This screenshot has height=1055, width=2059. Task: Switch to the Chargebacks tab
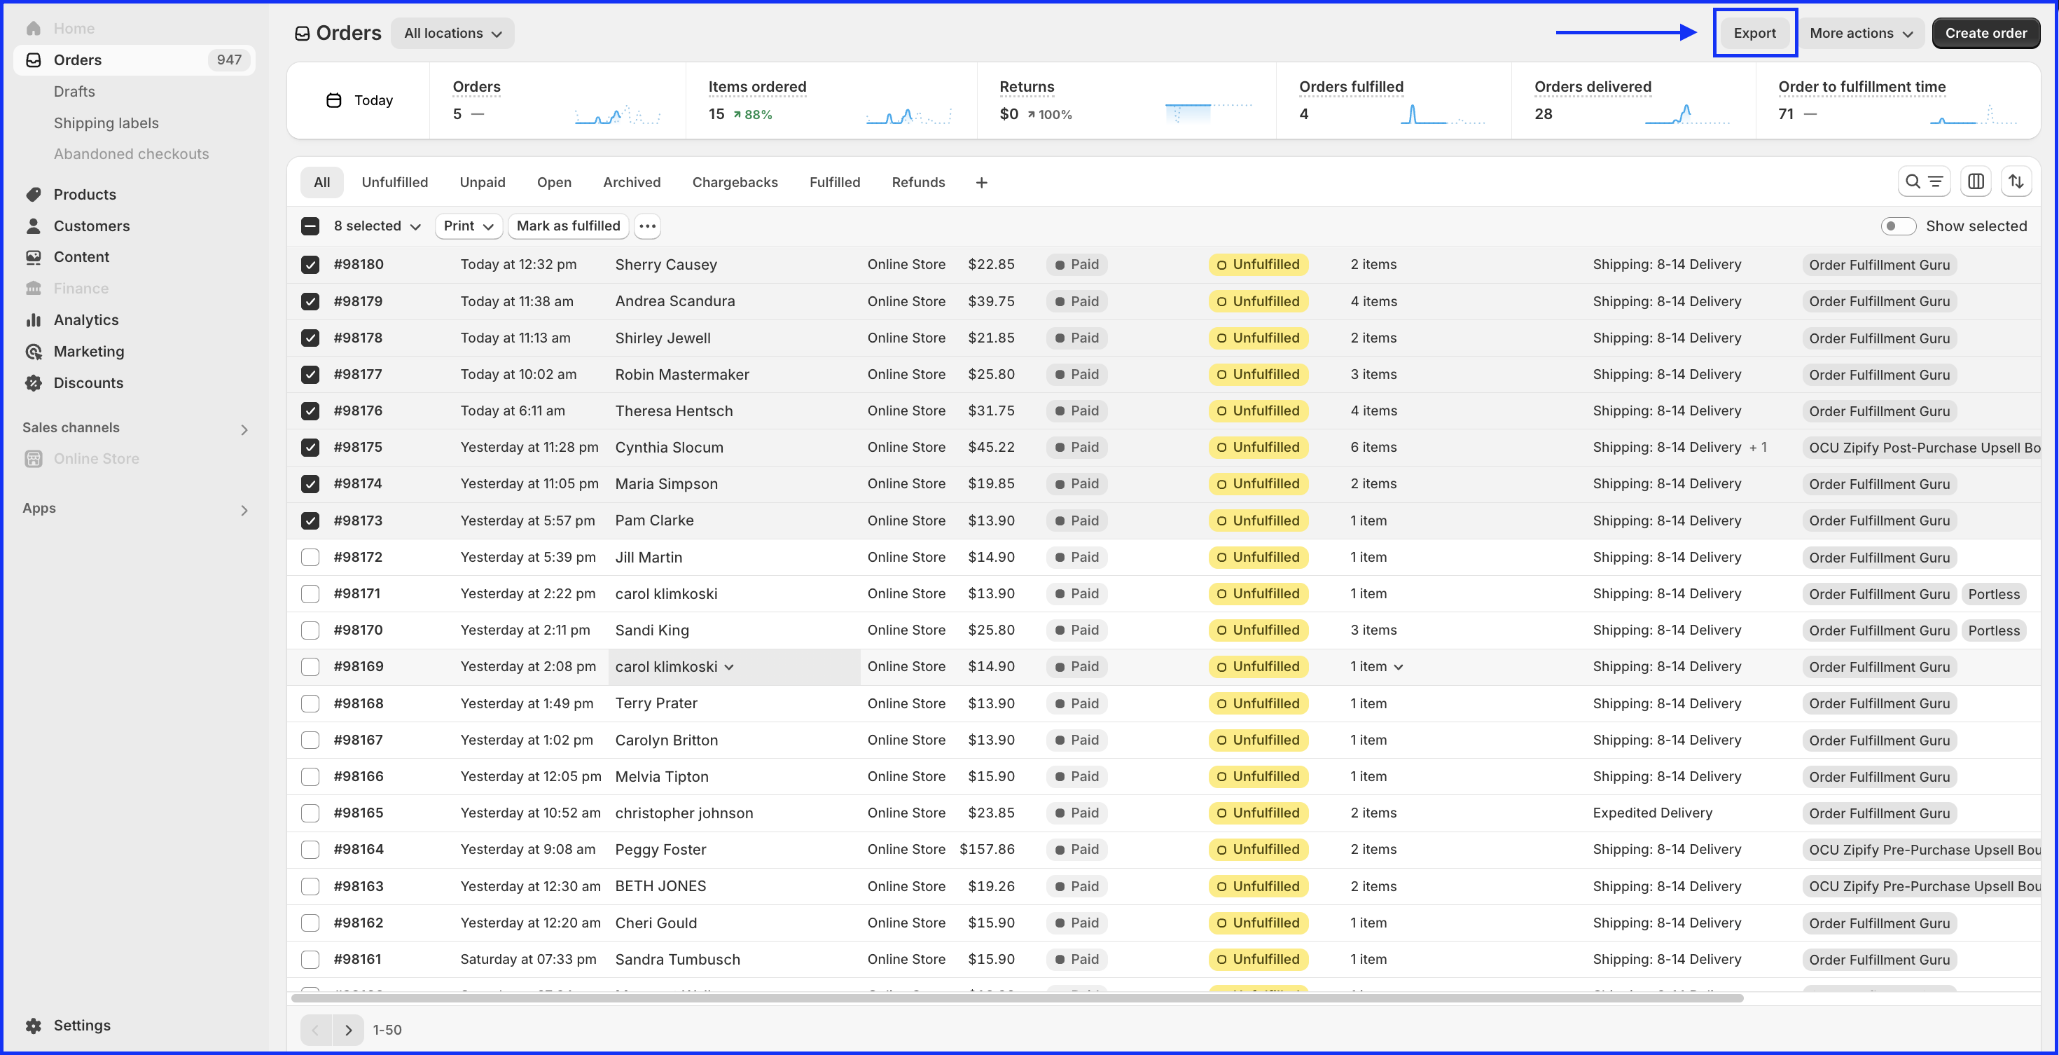tap(735, 182)
